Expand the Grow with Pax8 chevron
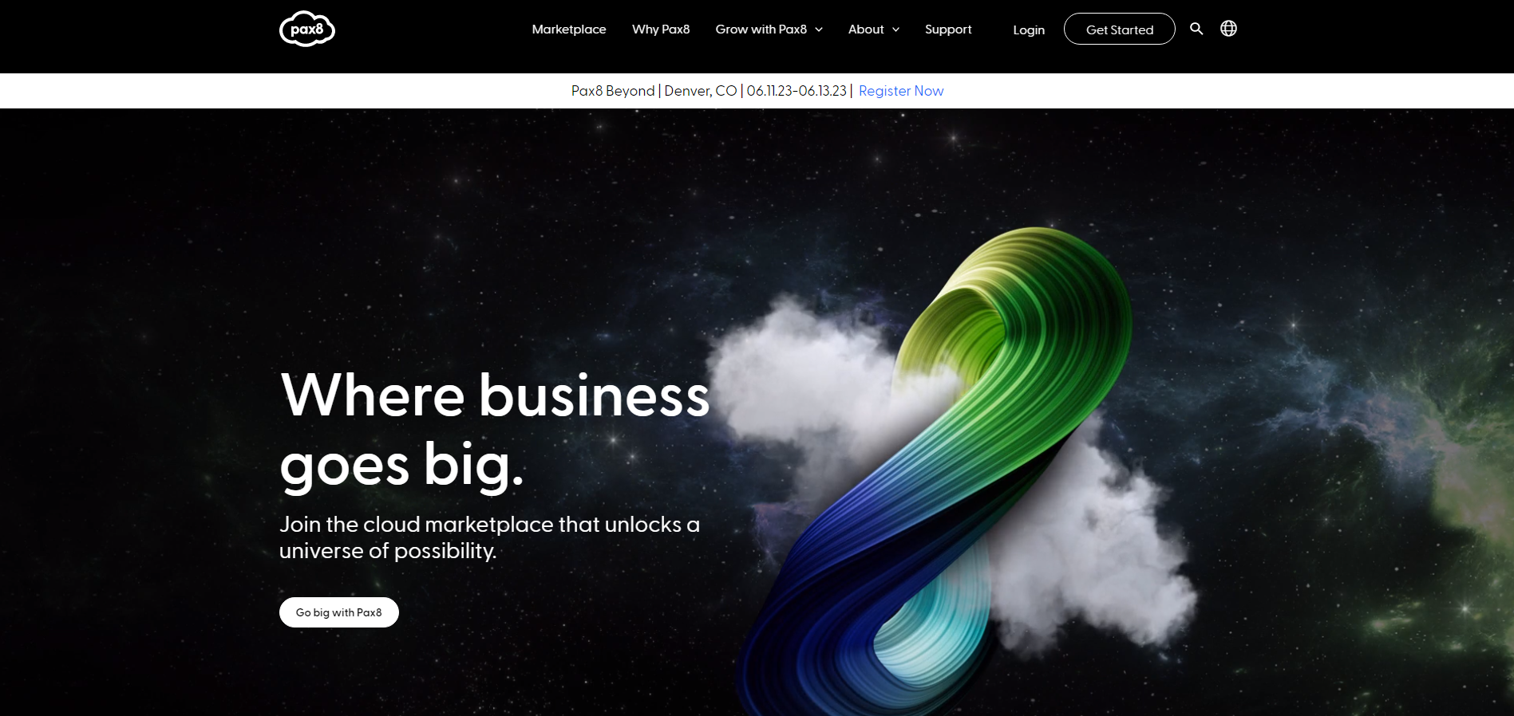Screen dimensions: 1514x716 819,30
